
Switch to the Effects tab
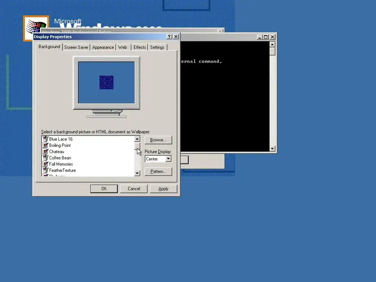(x=140, y=47)
